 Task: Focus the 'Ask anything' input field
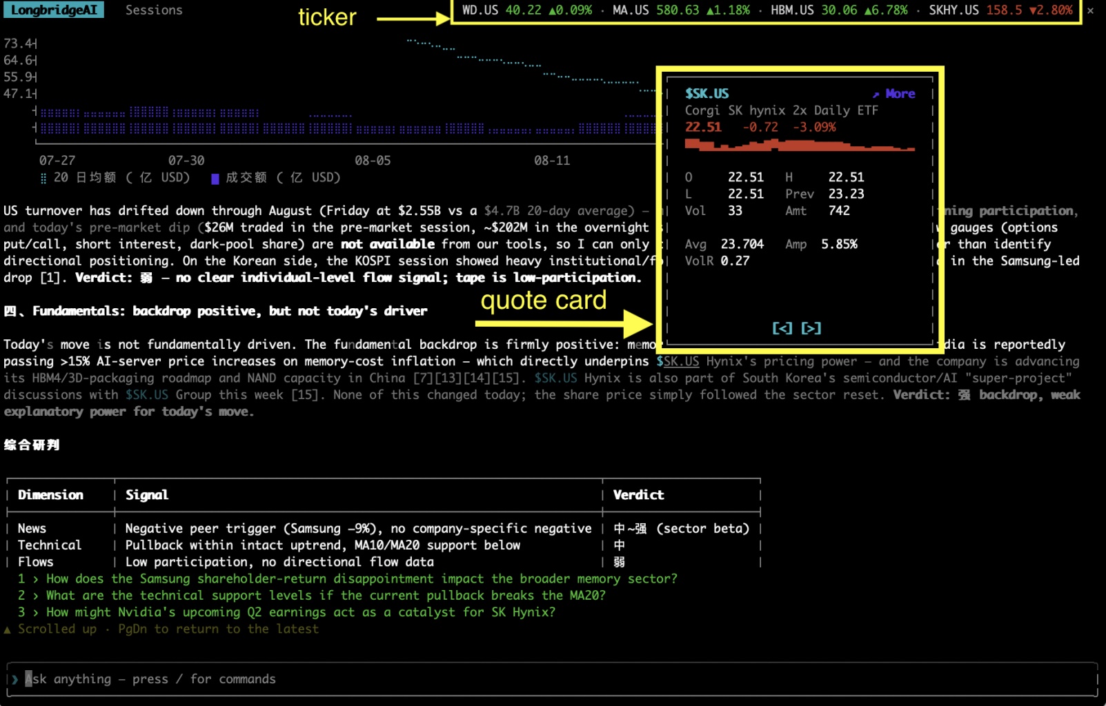coord(552,679)
